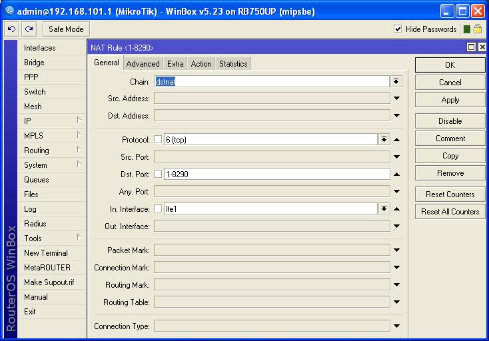Image resolution: width=489 pixels, height=341 pixels.
Task: Expand the Routing Mark field
Action: 396,284
